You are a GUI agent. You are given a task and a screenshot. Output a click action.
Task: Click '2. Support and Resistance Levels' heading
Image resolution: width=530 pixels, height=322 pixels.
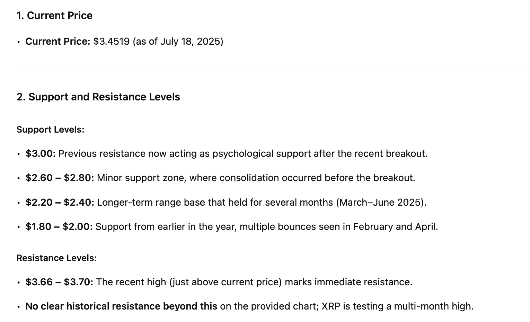pos(98,97)
